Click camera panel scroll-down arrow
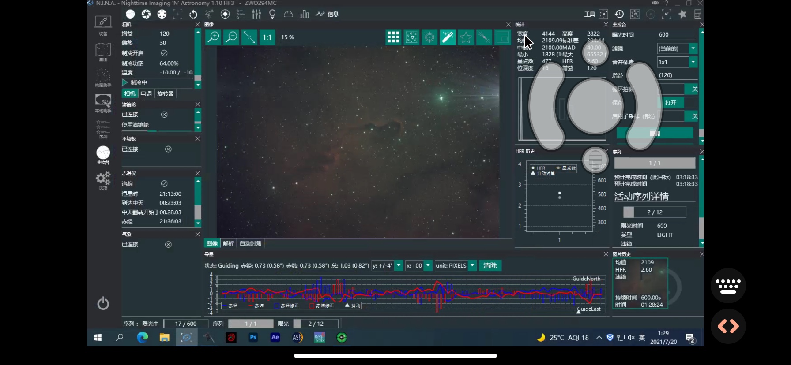This screenshot has width=791, height=365. 198,85
